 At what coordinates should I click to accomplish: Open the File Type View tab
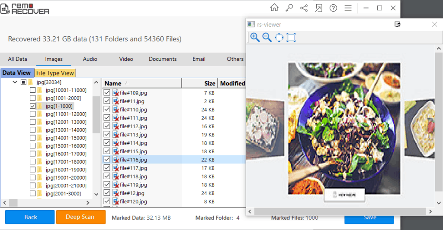[x=55, y=73]
